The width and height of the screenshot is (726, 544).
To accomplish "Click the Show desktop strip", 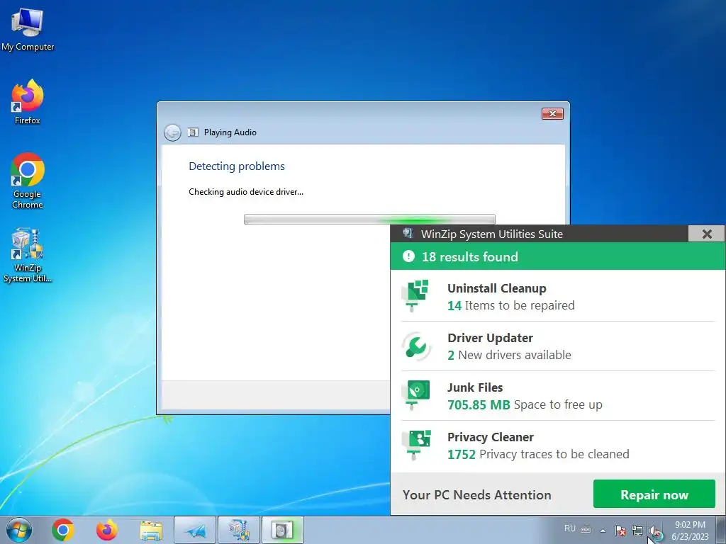I will pyautogui.click(x=721, y=530).
